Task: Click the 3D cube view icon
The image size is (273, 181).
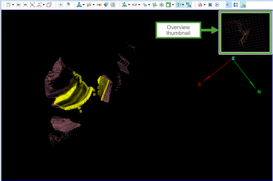Action: pos(8,5)
